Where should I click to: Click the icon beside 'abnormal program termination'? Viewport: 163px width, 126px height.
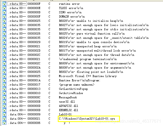(4, 59)
